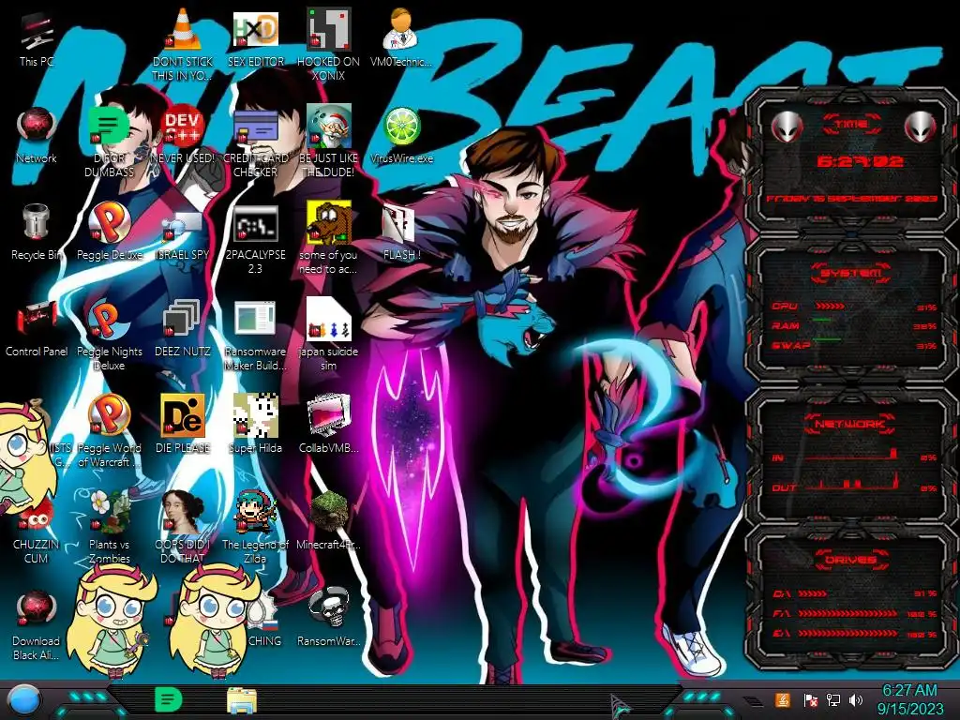Open the network tray icon
Screen dimensions: 960x720
pyautogui.click(x=833, y=700)
